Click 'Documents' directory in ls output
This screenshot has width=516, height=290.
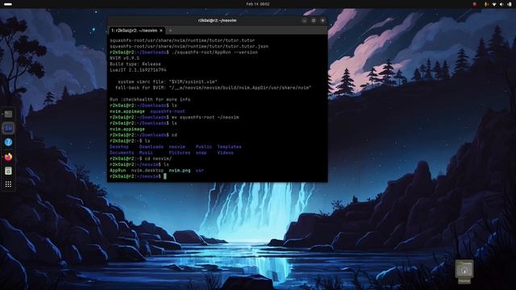pos(122,152)
